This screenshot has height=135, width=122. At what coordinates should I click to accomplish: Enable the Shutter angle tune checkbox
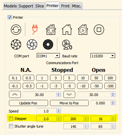pyautogui.click(x=11, y=126)
